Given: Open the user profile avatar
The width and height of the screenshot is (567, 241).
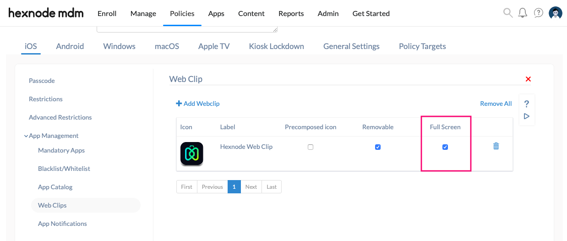Looking at the screenshot, I should tap(556, 13).
